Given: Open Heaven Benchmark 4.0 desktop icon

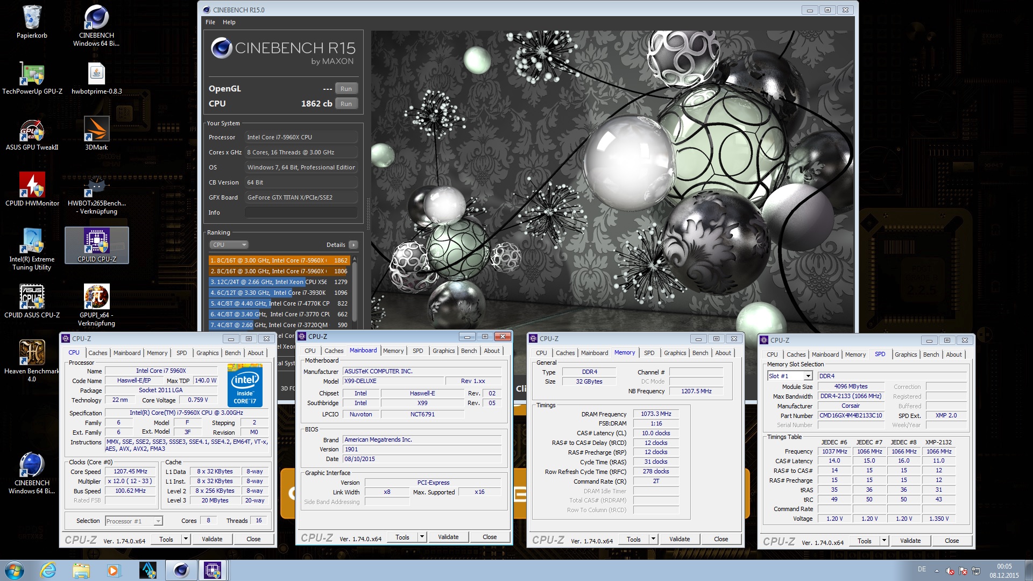Looking at the screenshot, I should pos(32,361).
